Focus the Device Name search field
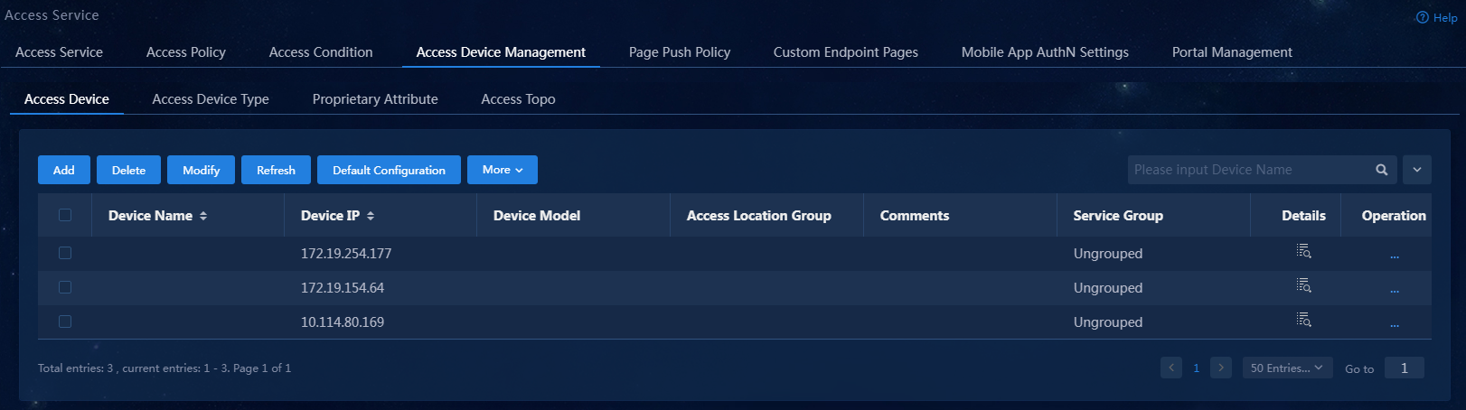Screen dimensions: 1466x410 click(1247, 170)
